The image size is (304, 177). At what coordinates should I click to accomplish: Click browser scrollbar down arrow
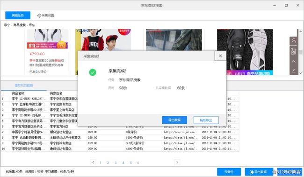tap(301, 73)
